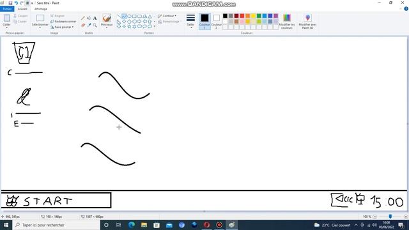Image resolution: width=409 pixels, height=230 pixels.
Task: Pick the purple color swatch
Action: click(x=275, y=16)
